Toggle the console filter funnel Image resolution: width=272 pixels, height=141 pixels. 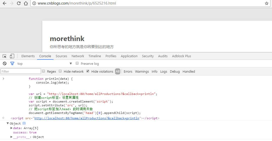[x=12, y=64]
